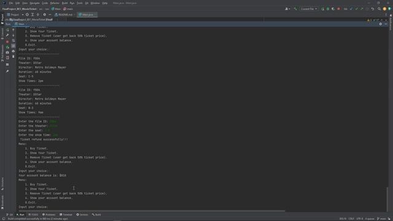Click the console horizontal scrollbar
393x221 pixels.
(x=152, y=211)
